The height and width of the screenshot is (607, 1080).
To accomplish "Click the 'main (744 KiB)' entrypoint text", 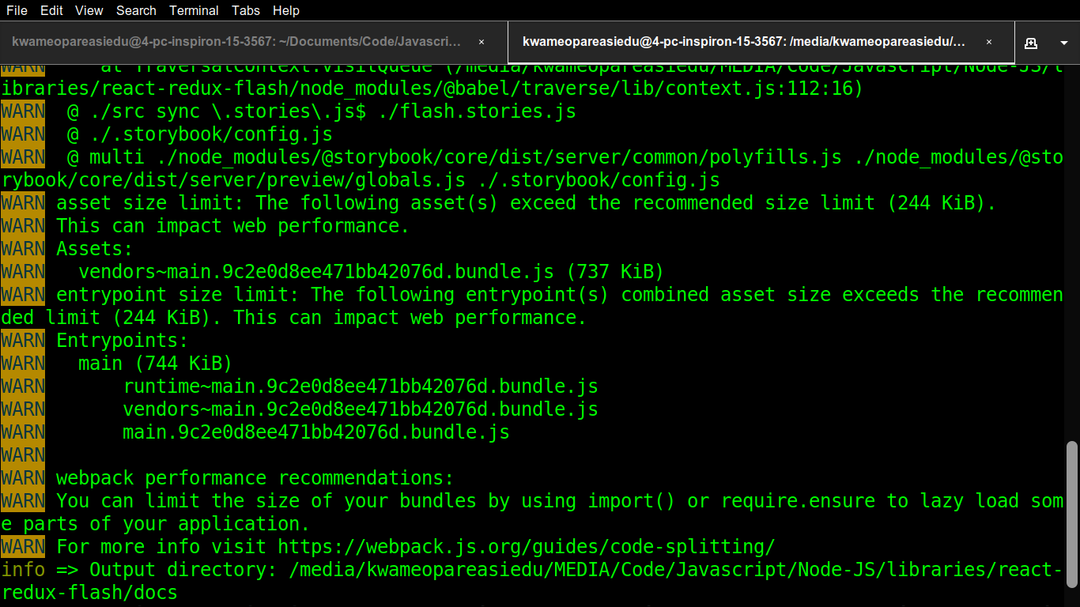I will pyautogui.click(x=155, y=364).
